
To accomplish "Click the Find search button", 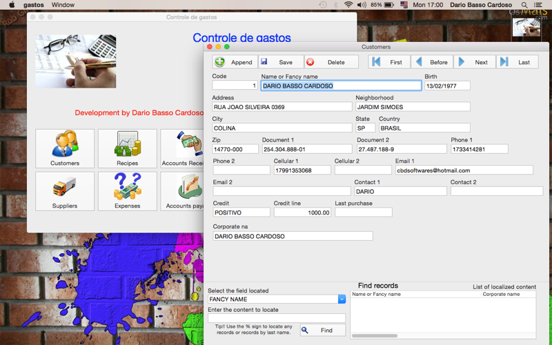I will coord(323,331).
